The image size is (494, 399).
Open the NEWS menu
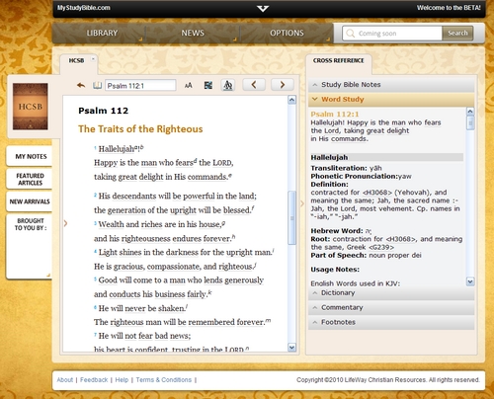point(193,33)
